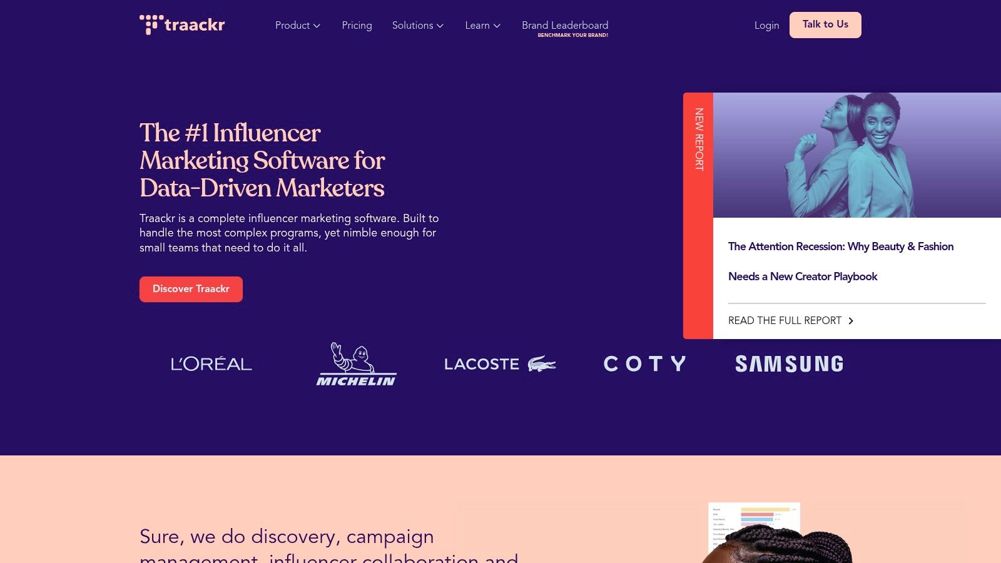Image resolution: width=1001 pixels, height=563 pixels.
Task: Click the COTY brand logo
Action: click(x=644, y=364)
